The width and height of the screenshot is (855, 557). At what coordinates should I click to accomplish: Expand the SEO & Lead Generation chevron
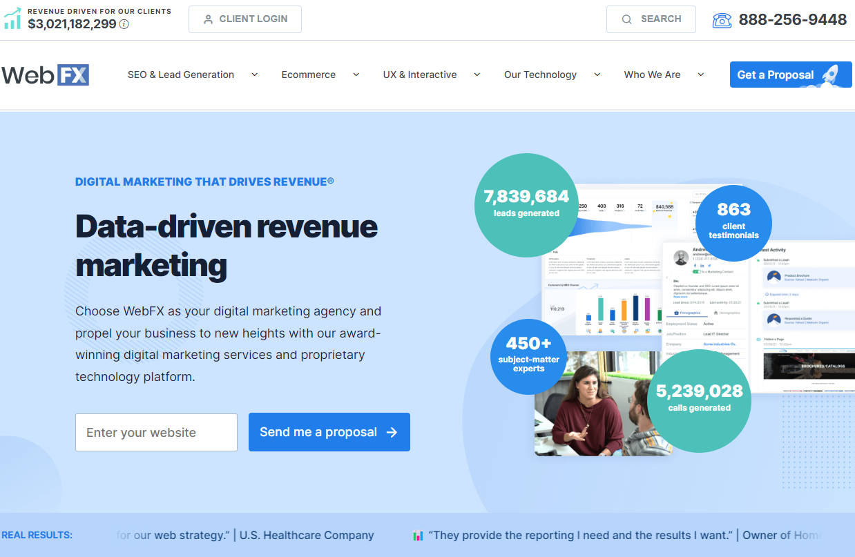[254, 75]
